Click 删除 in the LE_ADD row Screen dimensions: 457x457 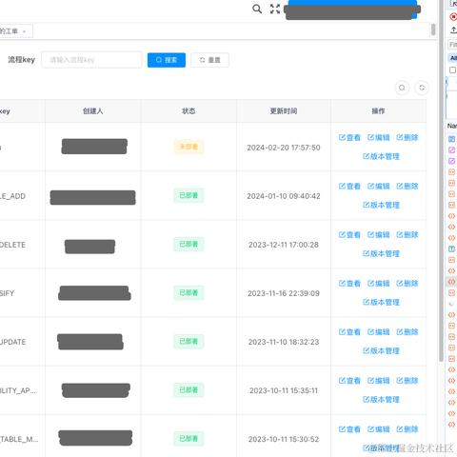pyautogui.click(x=407, y=186)
